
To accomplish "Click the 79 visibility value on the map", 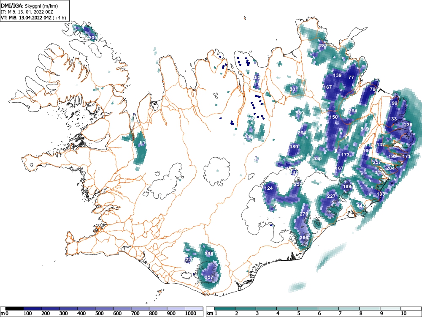I will [373, 89].
